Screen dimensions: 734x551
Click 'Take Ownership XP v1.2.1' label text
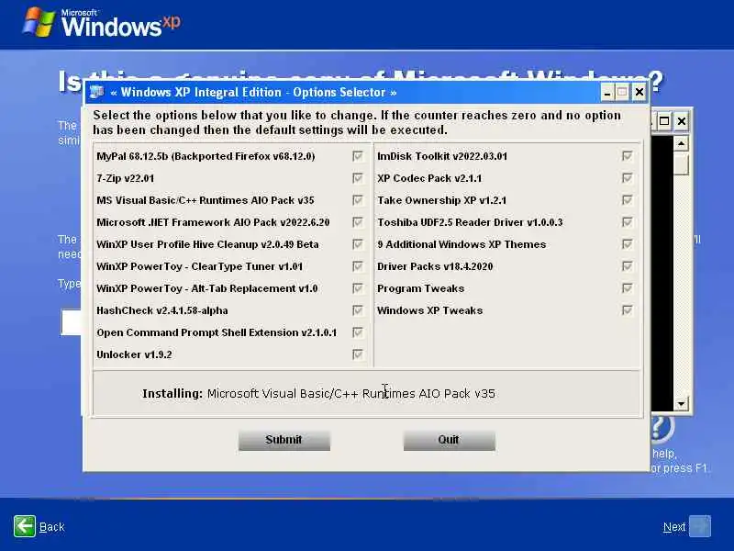[x=442, y=200]
